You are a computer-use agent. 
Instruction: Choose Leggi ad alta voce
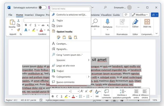coord(70,65)
